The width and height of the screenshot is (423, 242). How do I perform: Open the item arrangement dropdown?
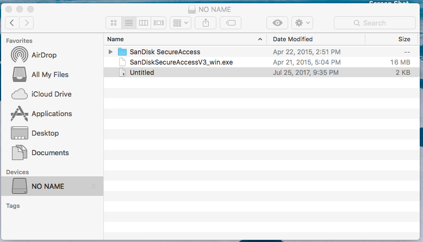181,23
